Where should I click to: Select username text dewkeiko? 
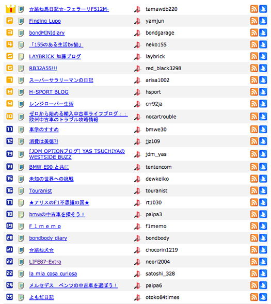click(157, 179)
